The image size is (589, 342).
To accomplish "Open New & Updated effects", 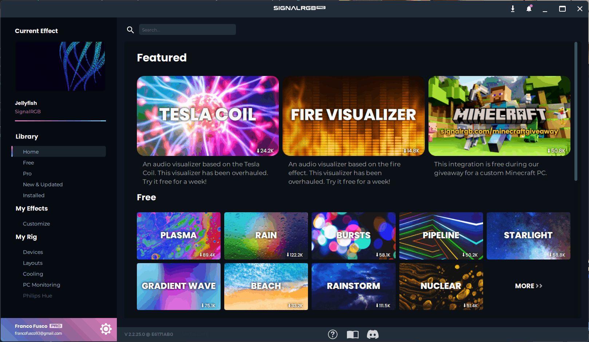I will coord(43,184).
